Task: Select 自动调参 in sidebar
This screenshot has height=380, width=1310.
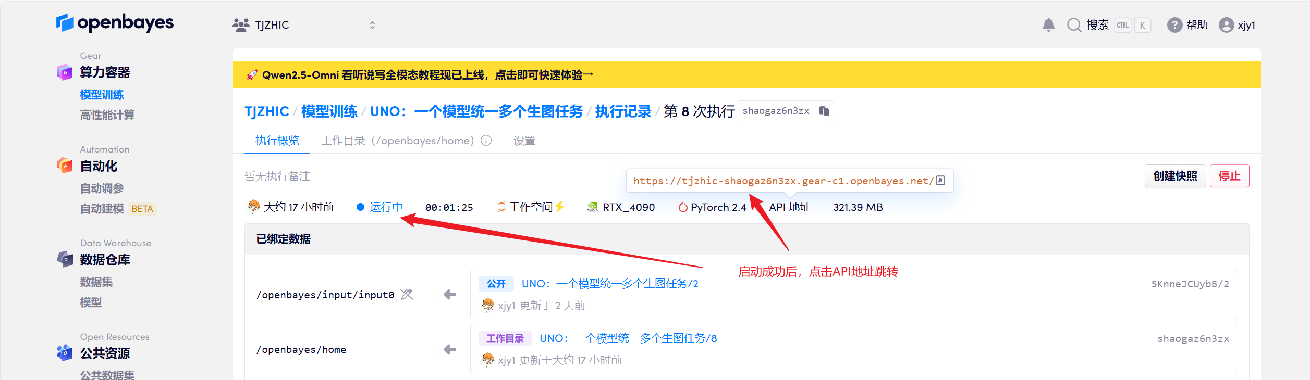Action: coord(102,188)
